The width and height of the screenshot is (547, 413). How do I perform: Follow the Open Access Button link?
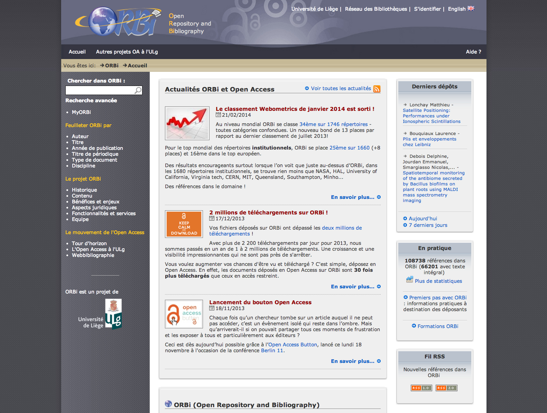(x=293, y=345)
